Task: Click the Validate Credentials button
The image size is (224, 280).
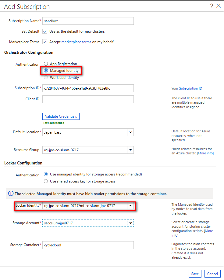Action: (x=61, y=116)
